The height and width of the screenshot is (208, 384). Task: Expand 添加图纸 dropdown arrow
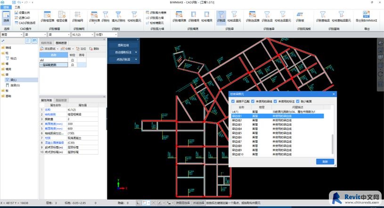(57, 49)
